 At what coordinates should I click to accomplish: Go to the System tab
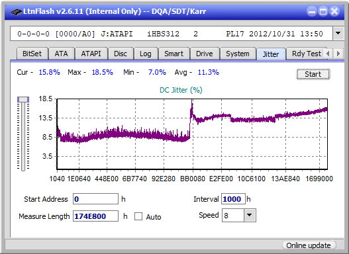coord(238,54)
